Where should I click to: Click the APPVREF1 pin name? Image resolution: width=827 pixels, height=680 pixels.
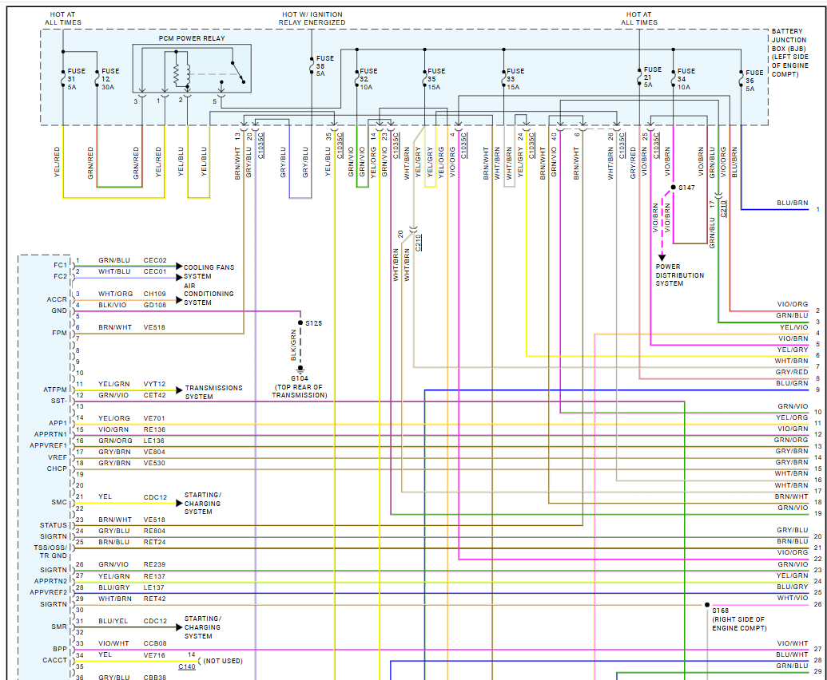49,445
